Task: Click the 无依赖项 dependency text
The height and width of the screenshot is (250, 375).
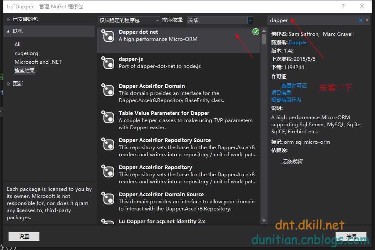Action: 292,162
